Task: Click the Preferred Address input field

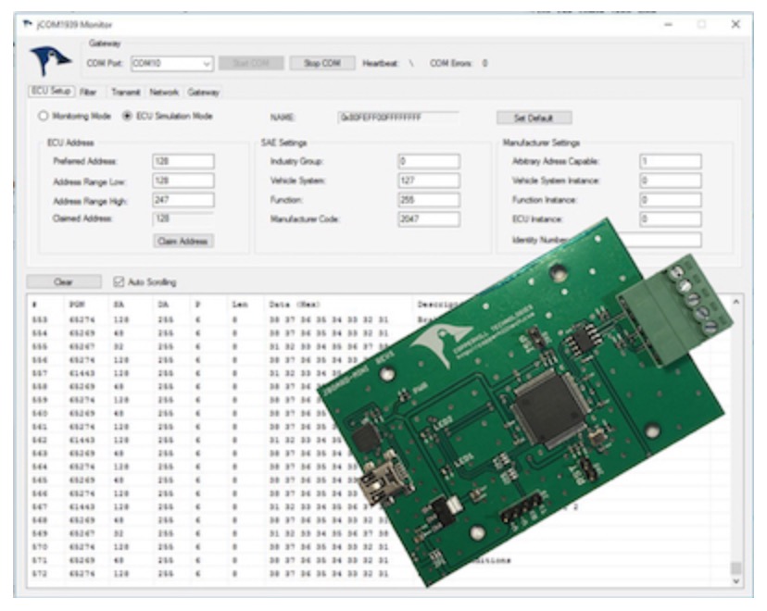Action: [x=182, y=161]
